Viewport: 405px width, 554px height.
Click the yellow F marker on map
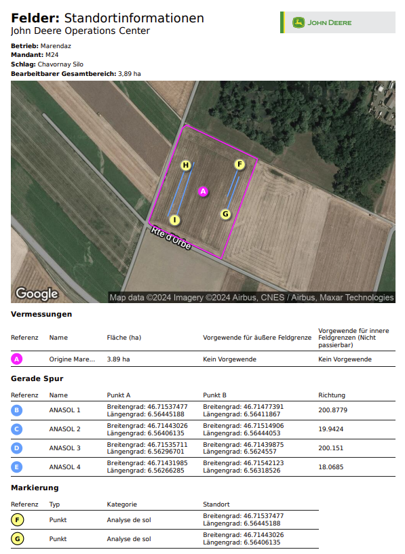239,164
